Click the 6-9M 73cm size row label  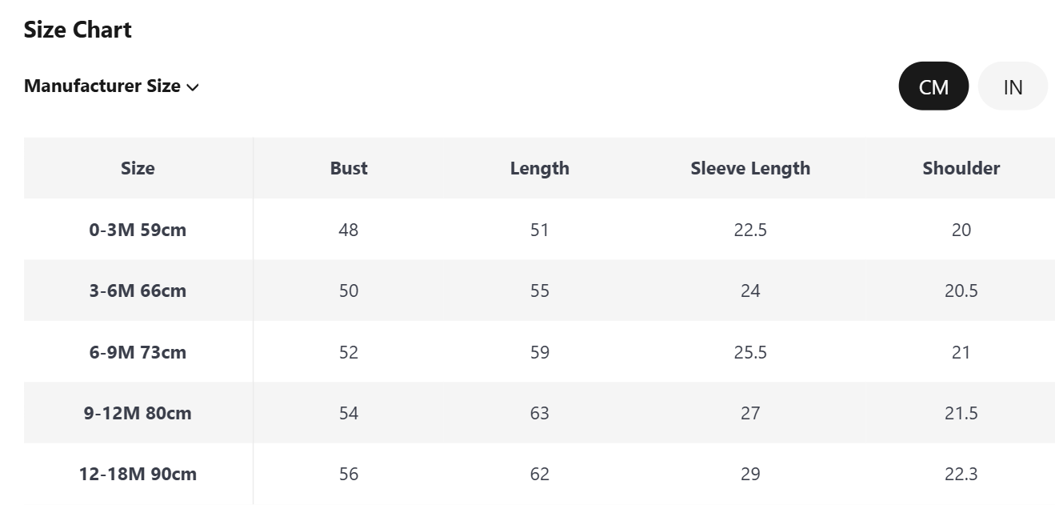[138, 352]
